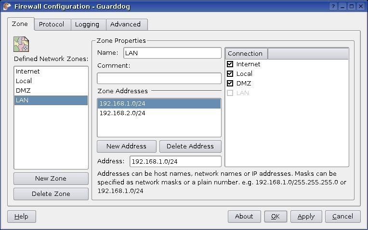Click the Connection column header

coord(246,54)
